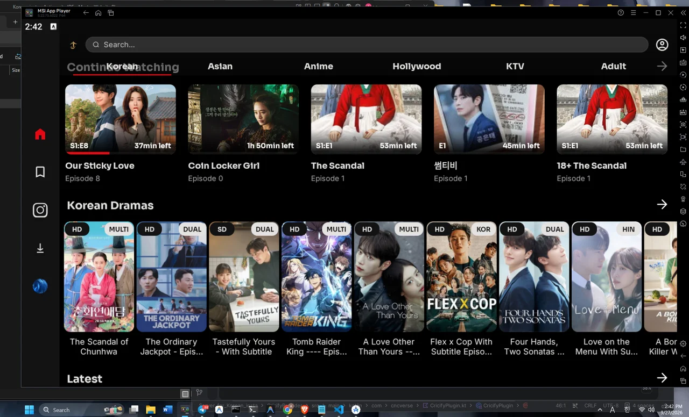689x417 pixels.
Task: Select the KTV category tab
Action: point(515,66)
